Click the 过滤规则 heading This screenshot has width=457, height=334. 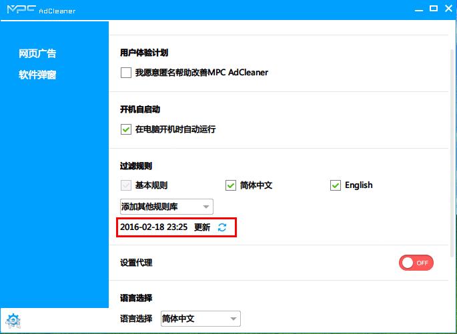click(136, 166)
